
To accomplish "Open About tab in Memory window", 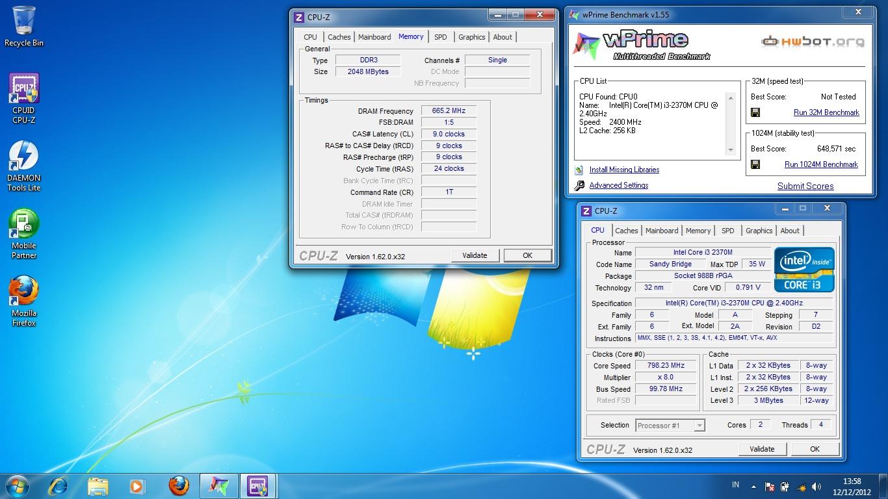I will [503, 37].
